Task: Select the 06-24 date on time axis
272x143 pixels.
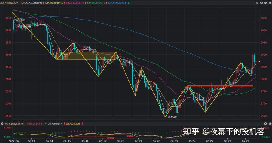Action: 192,141
